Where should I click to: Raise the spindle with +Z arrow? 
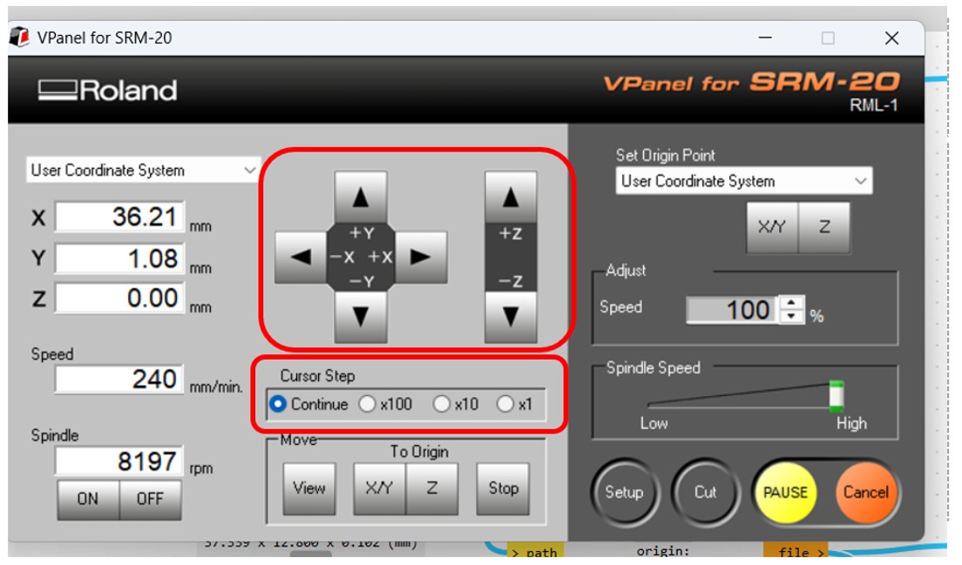click(x=511, y=197)
